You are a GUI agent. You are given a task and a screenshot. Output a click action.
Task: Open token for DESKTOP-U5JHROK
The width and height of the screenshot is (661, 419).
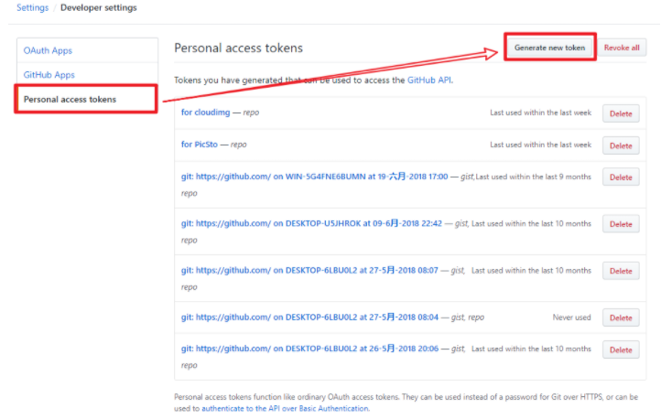coord(311,223)
